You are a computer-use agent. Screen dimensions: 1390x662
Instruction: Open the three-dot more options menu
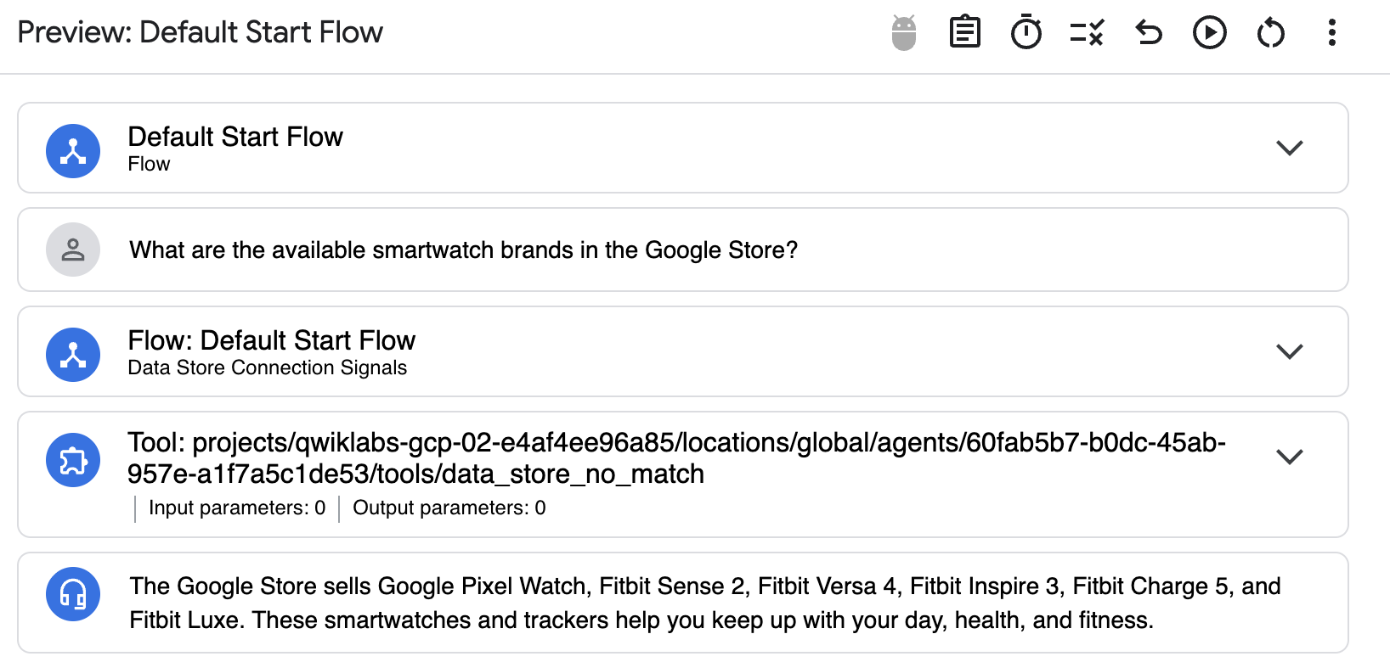pos(1331,33)
